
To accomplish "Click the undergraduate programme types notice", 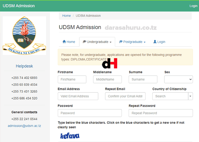I will tap(125, 57).
